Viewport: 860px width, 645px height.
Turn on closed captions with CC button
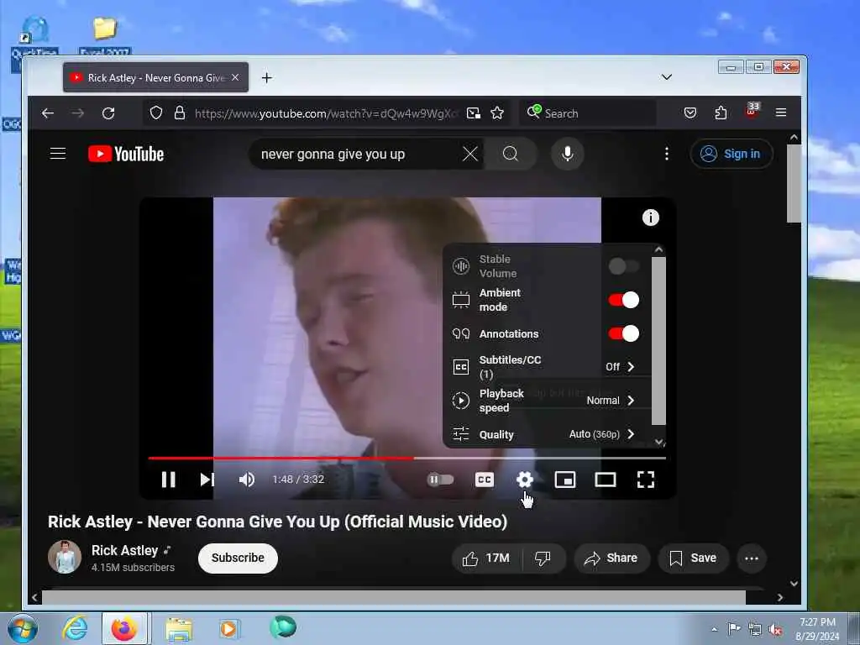tap(485, 480)
